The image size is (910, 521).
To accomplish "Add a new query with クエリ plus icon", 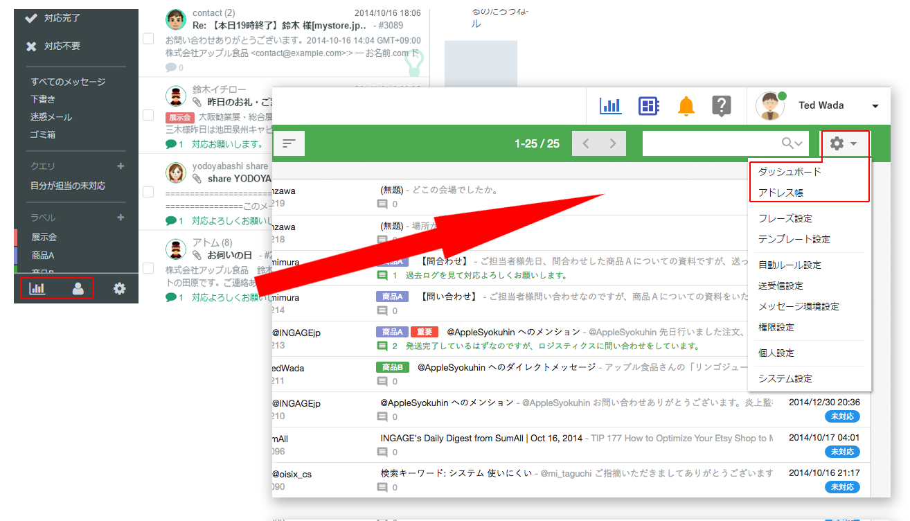I will (x=121, y=166).
